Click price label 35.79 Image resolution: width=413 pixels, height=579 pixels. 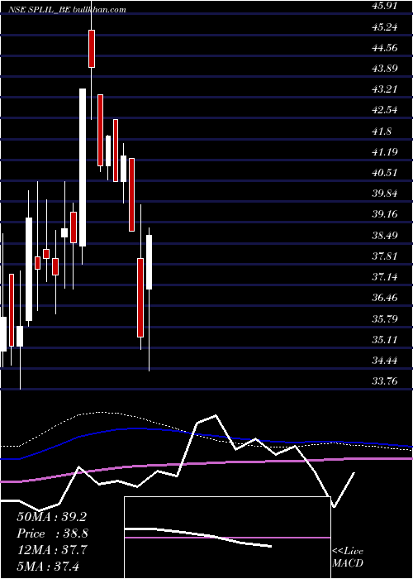(385, 318)
